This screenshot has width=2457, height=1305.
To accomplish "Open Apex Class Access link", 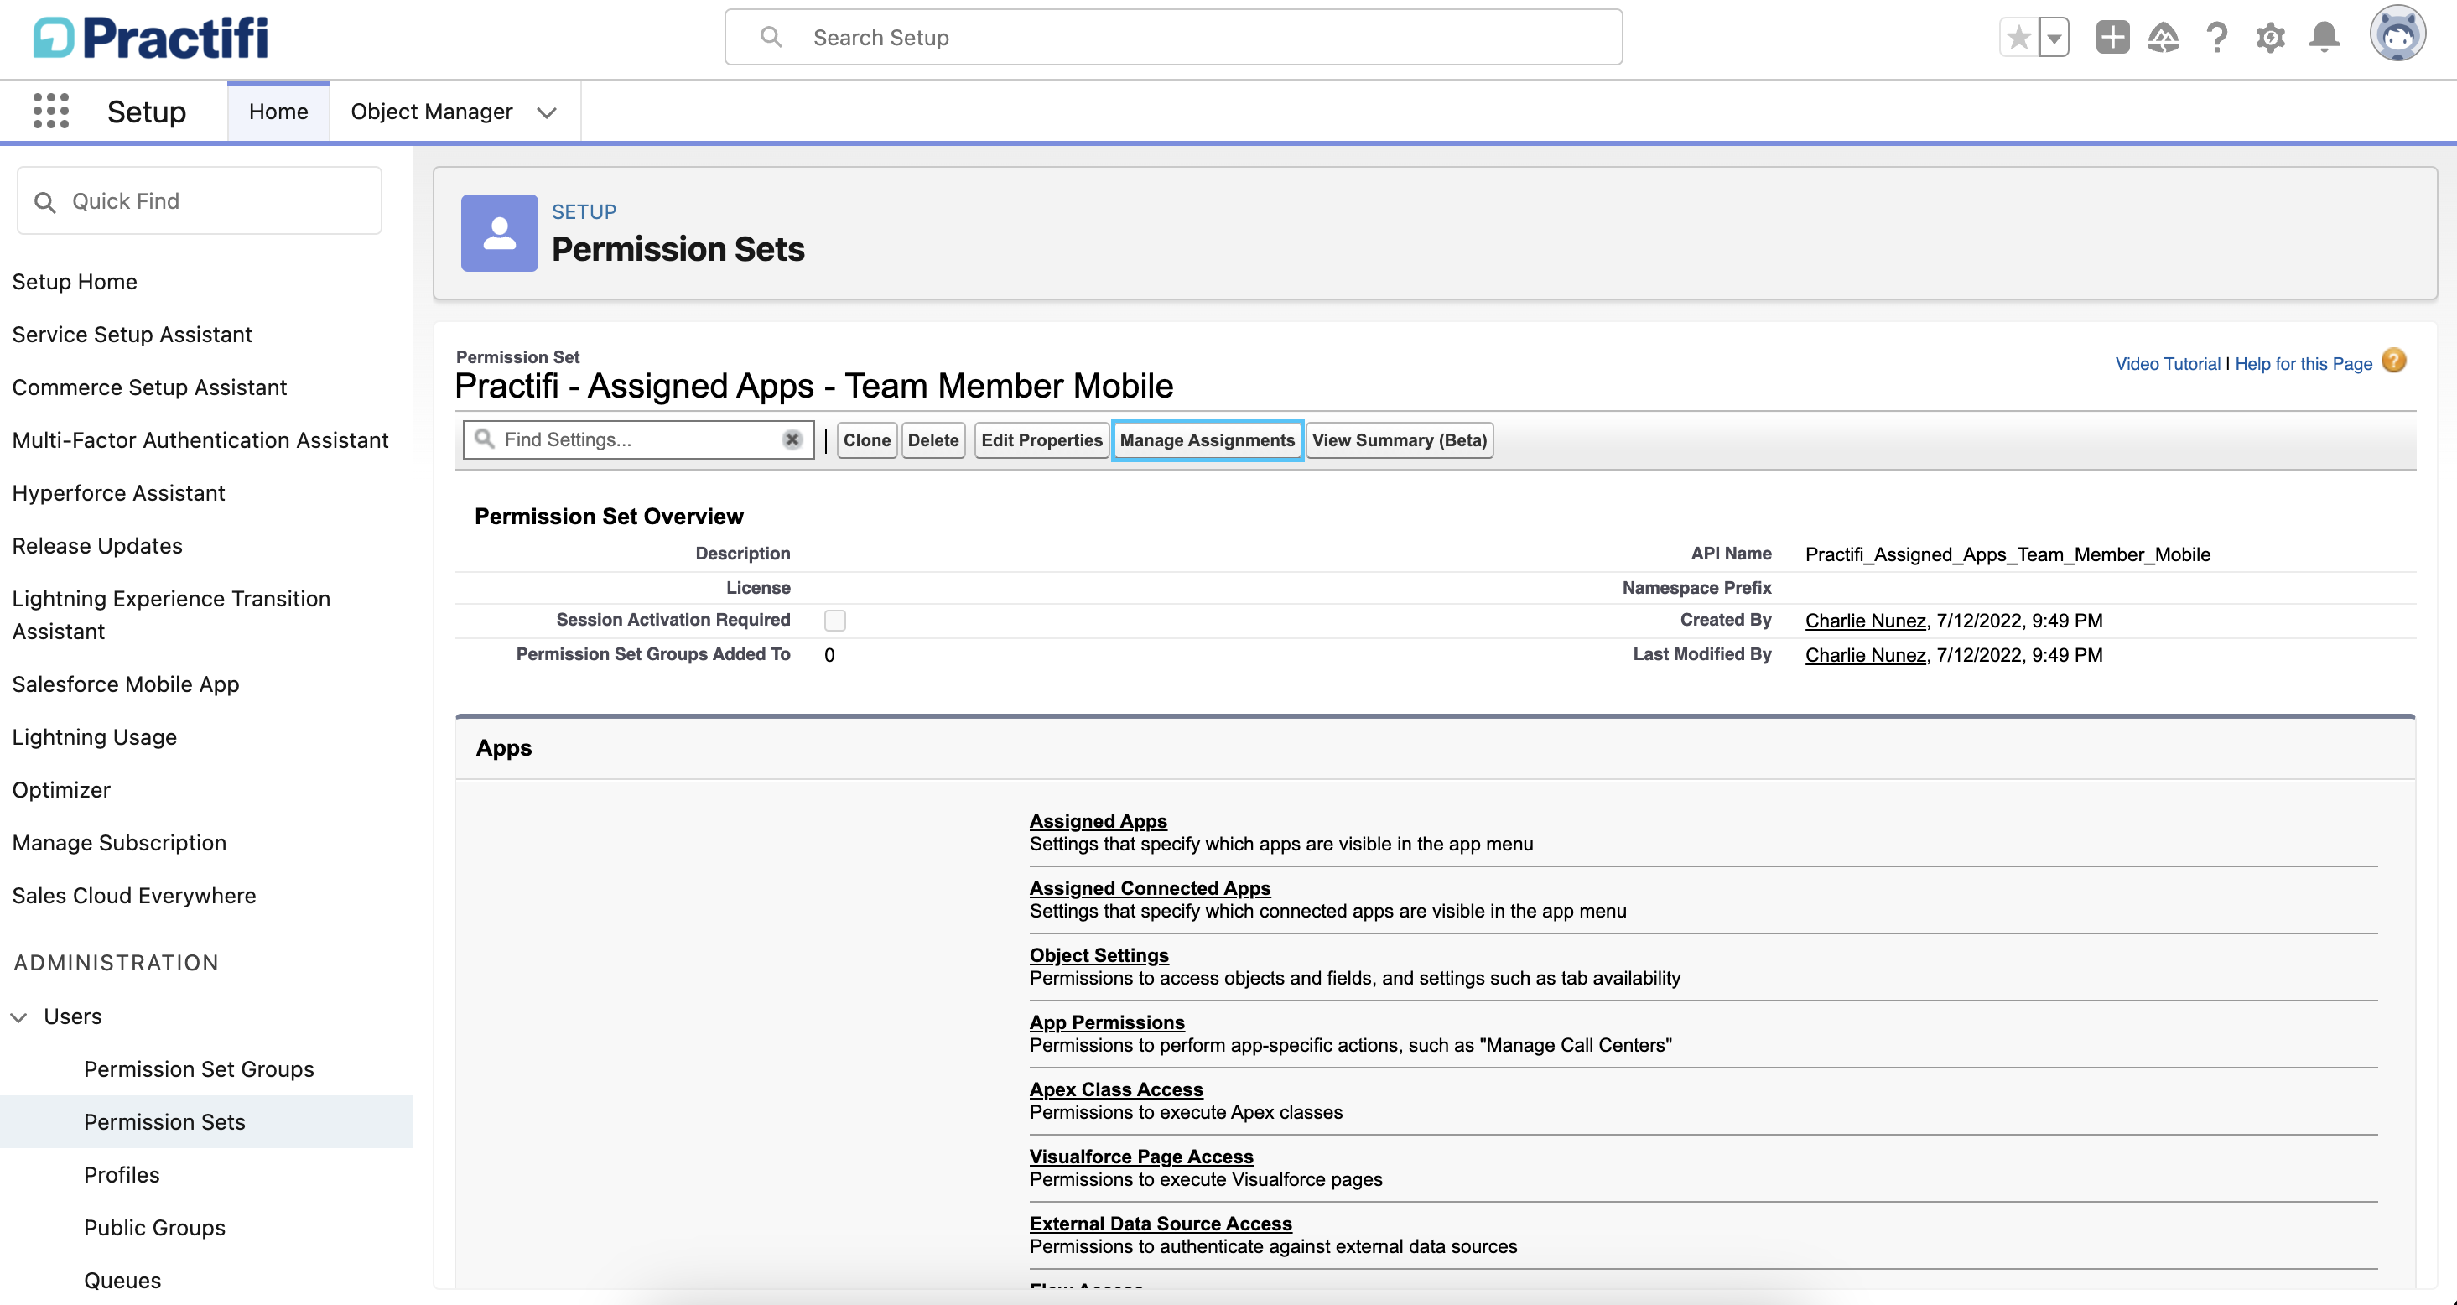I will [x=1116, y=1089].
